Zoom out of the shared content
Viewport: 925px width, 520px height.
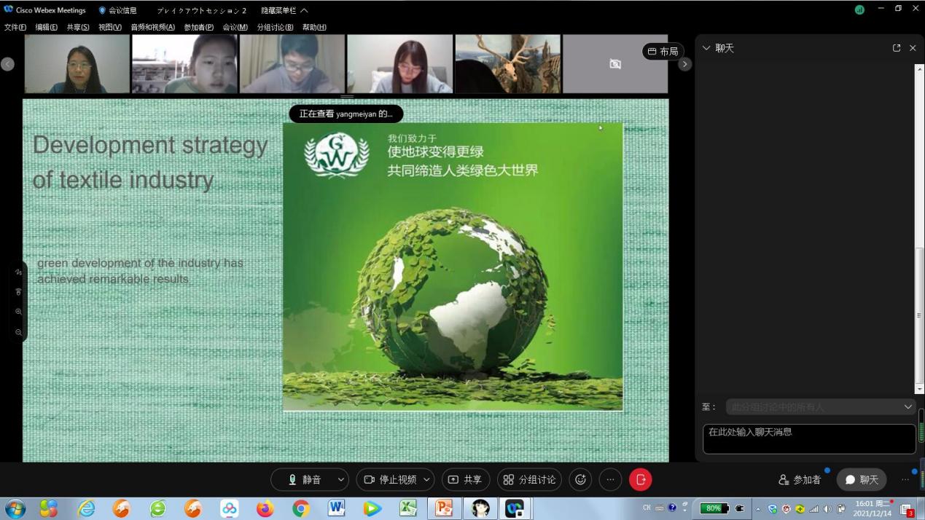18,332
